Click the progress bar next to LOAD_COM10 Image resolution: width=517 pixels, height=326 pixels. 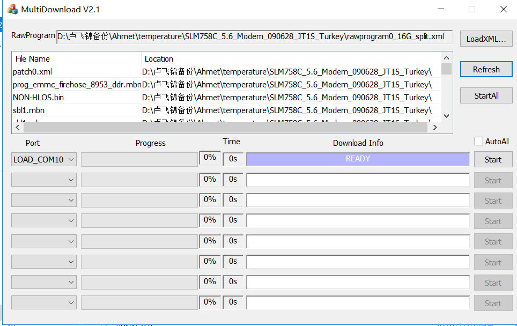pyautogui.click(x=139, y=160)
